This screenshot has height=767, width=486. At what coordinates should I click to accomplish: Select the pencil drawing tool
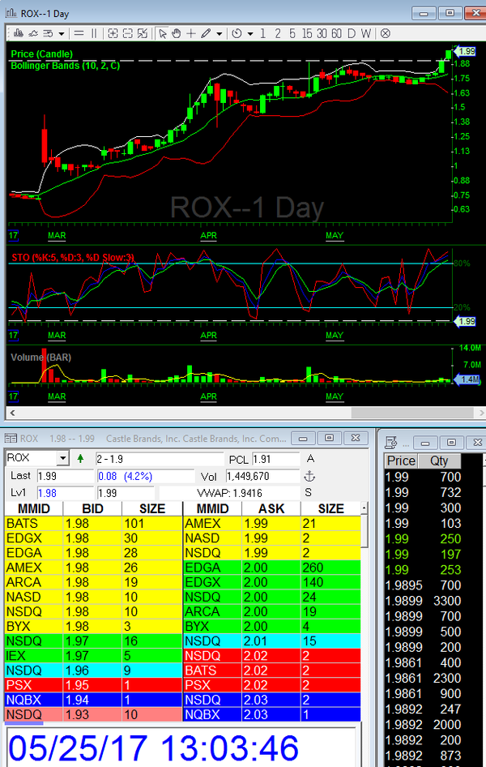point(207,33)
